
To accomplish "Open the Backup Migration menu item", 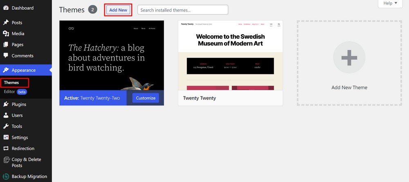I will 26,176.
